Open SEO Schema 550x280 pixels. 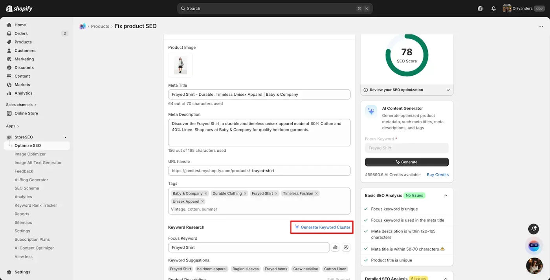pos(27,188)
